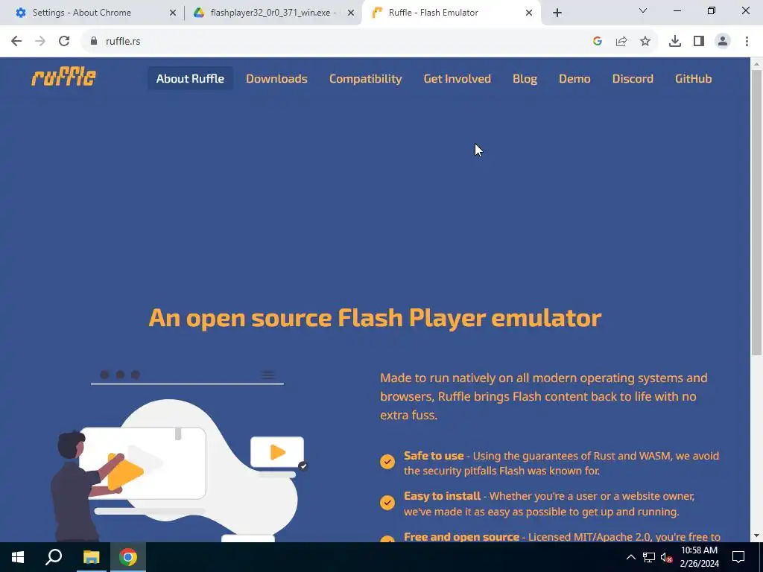Open the Compatibility page
Screen dimensions: 763x572
pos(365,78)
